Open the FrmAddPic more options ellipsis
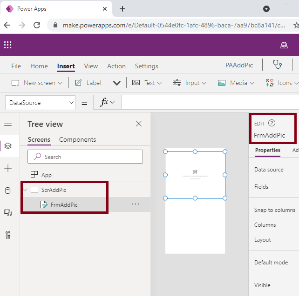The image size is (299, 296). click(136, 204)
